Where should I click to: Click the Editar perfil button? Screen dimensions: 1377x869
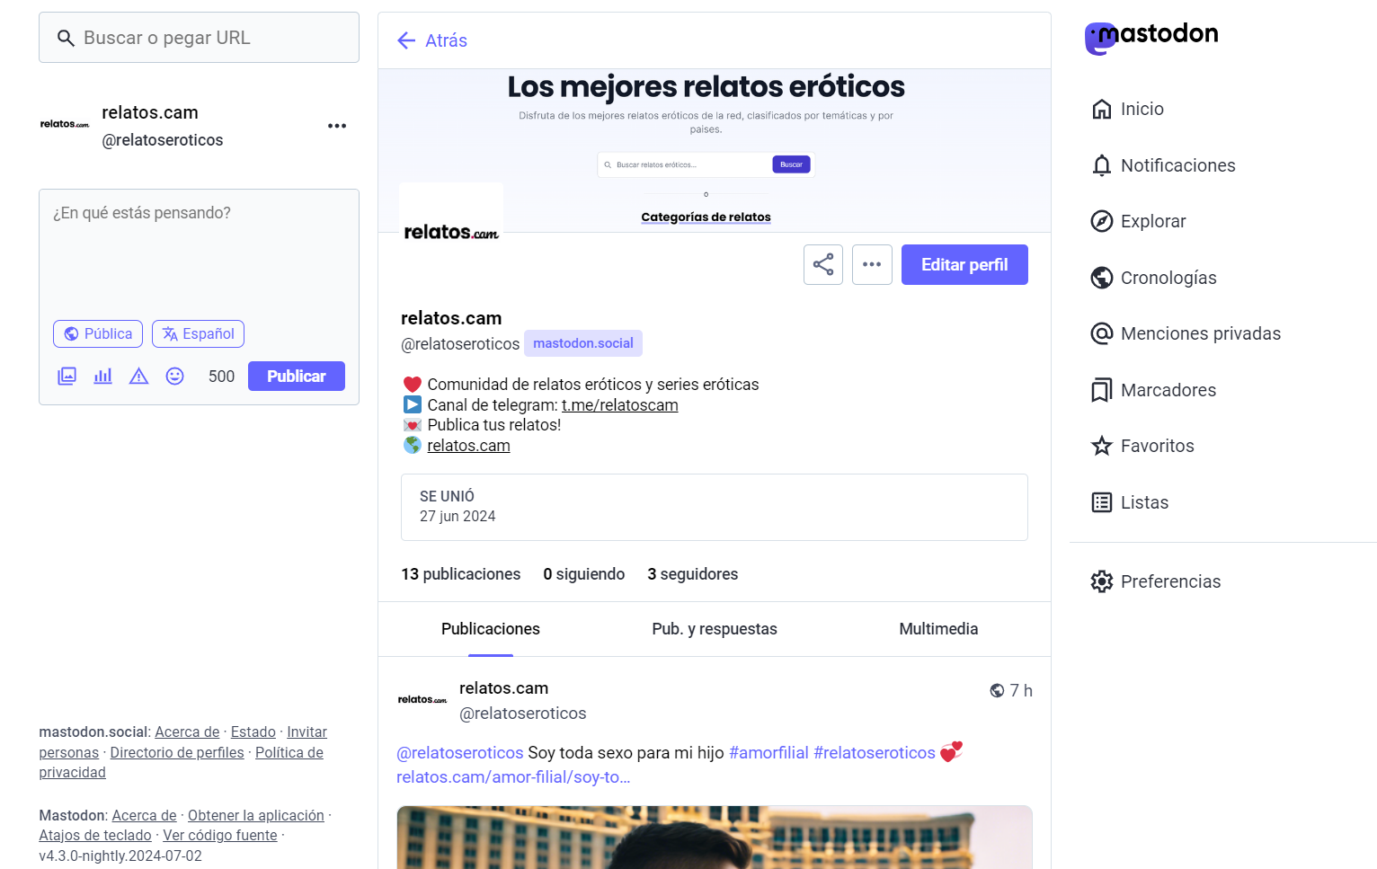pos(964,264)
